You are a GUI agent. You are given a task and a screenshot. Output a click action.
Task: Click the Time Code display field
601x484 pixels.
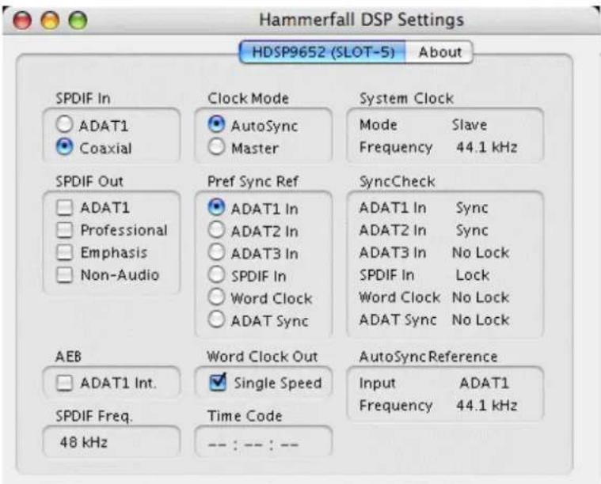pos(264,442)
